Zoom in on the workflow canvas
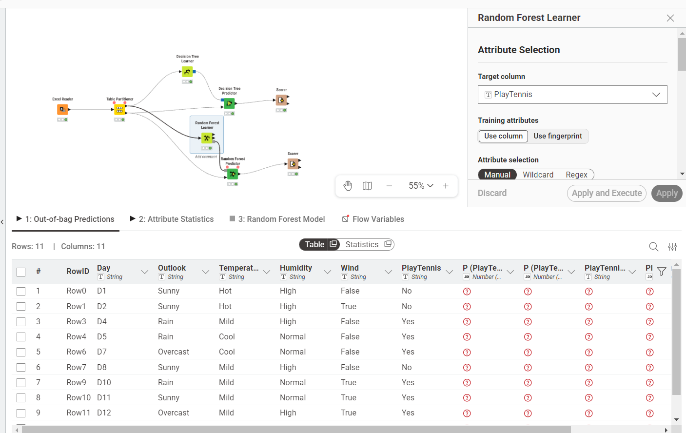The width and height of the screenshot is (686, 433). [x=446, y=186]
